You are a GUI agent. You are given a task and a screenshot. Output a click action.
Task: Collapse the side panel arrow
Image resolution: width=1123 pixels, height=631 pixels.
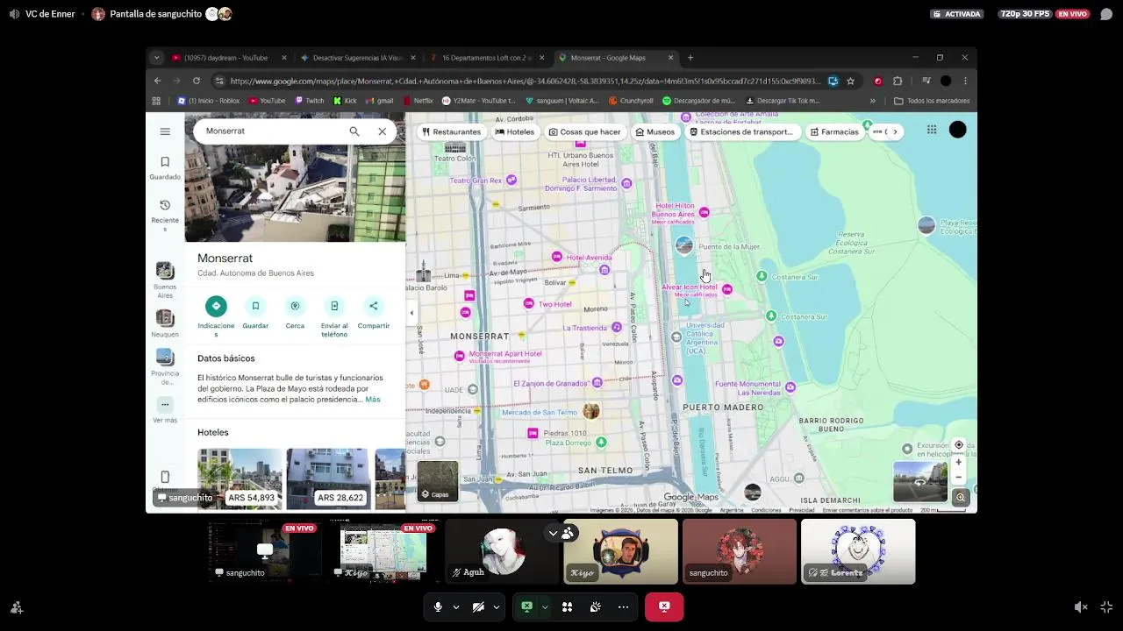(x=411, y=313)
